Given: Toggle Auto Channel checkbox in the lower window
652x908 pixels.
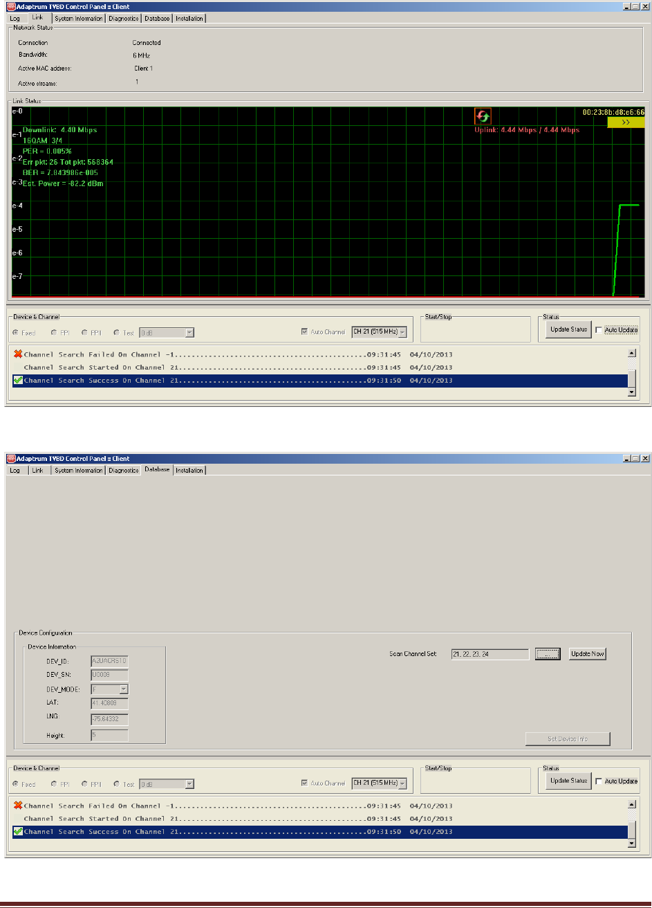Looking at the screenshot, I should tap(305, 783).
